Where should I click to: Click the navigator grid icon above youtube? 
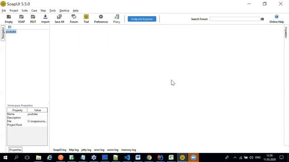pyautogui.click(x=9, y=27)
